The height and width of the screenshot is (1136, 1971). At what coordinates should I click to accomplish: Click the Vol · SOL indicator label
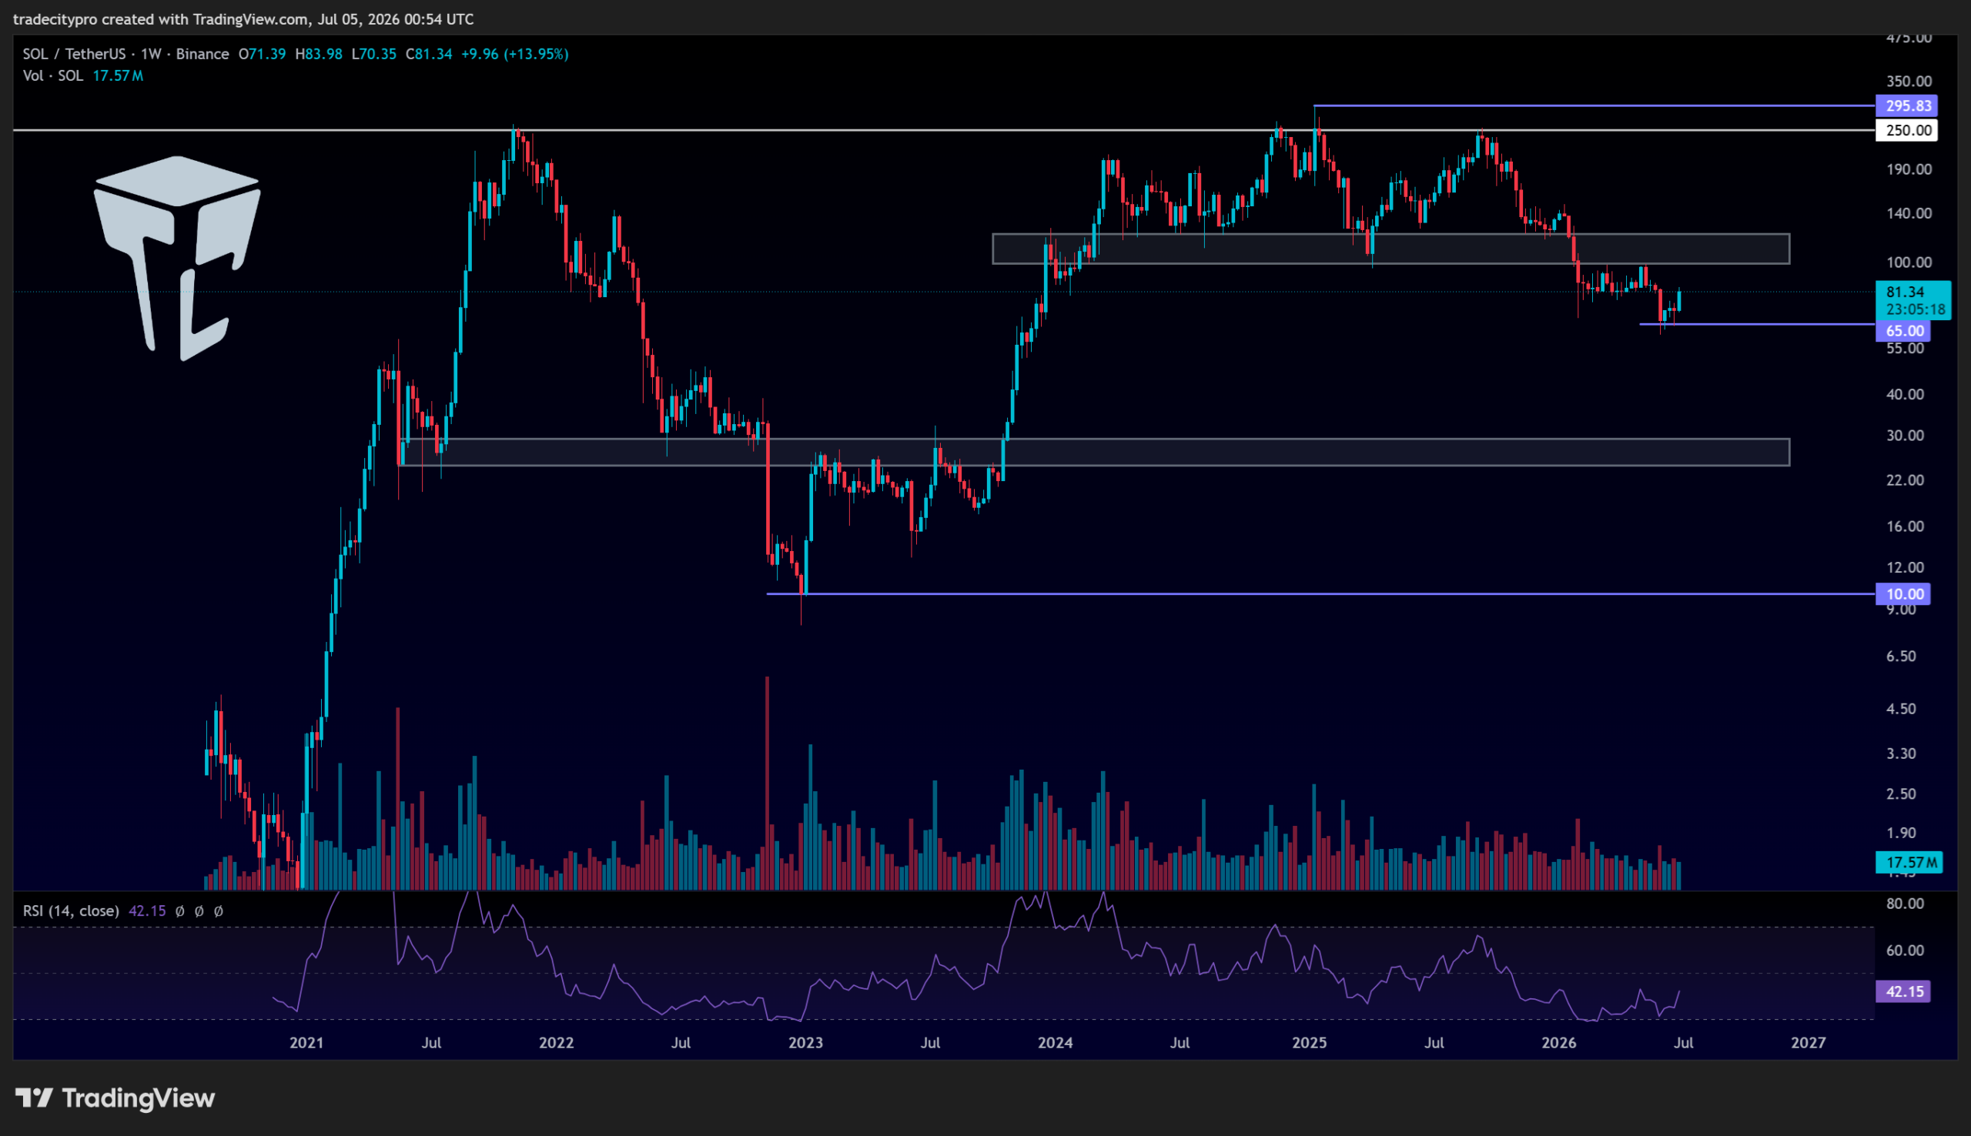pos(53,75)
